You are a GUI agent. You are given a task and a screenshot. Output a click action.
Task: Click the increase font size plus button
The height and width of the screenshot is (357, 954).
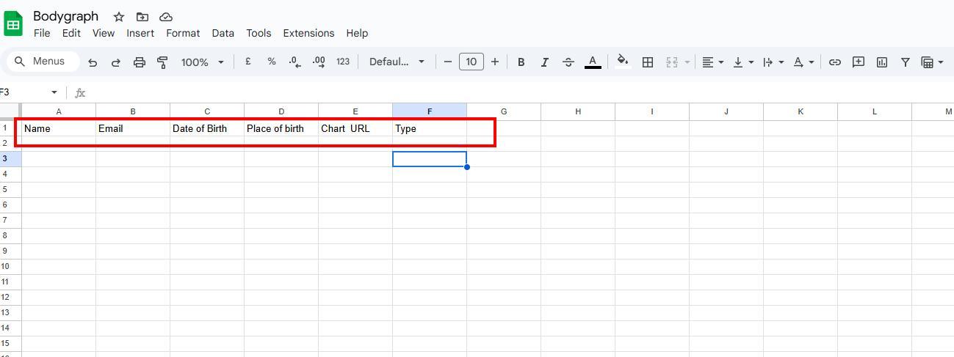495,62
